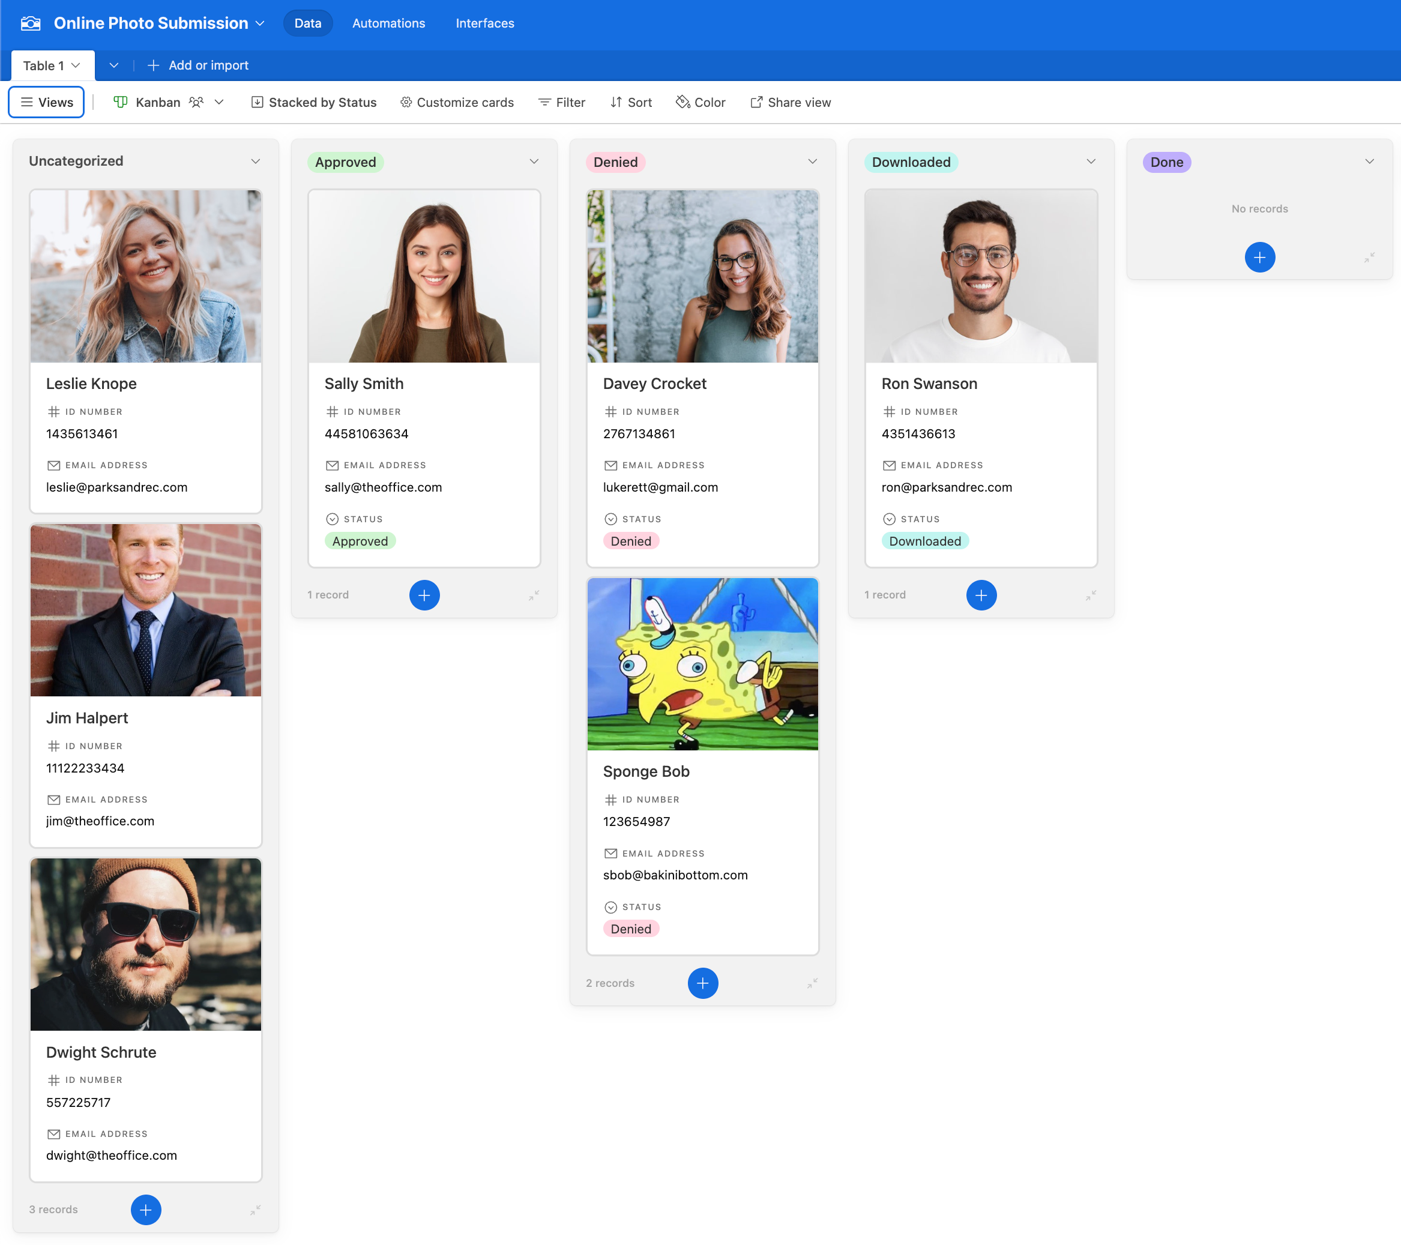
Task: Toggle the Views sidebar
Action: 47,102
